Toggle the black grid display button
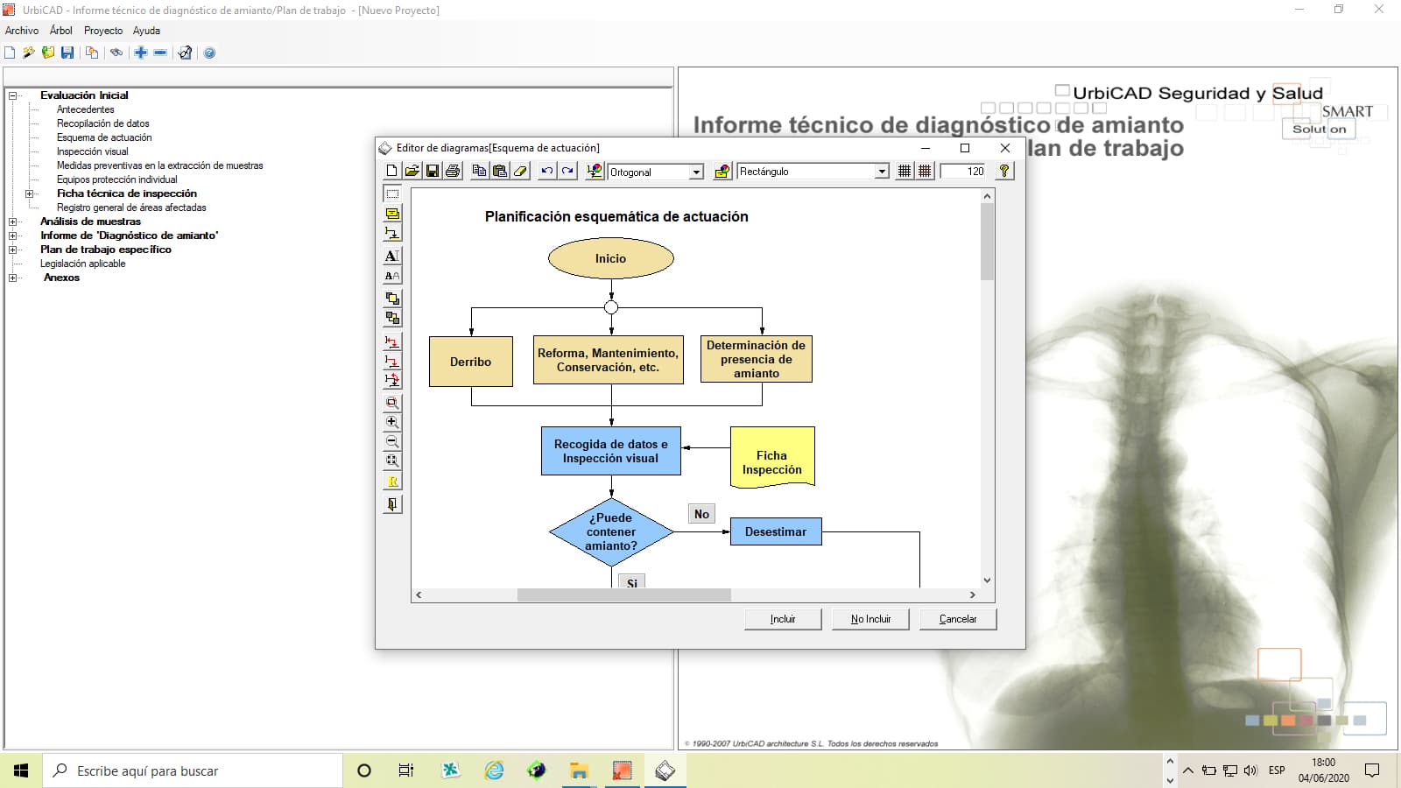This screenshot has height=788, width=1401. pyautogui.click(x=905, y=172)
